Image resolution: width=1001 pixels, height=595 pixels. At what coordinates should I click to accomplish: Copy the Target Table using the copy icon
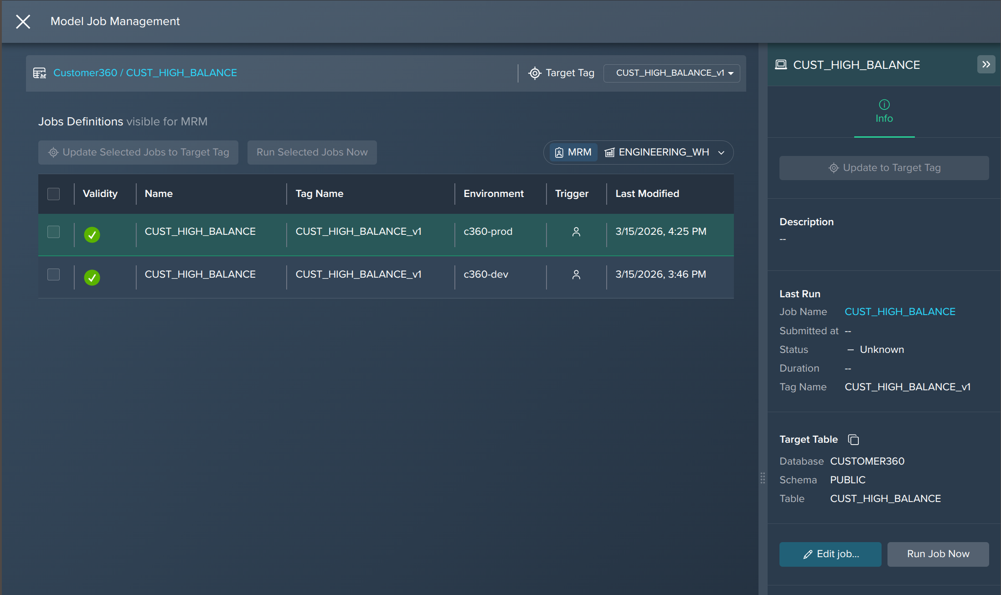click(853, 440)
